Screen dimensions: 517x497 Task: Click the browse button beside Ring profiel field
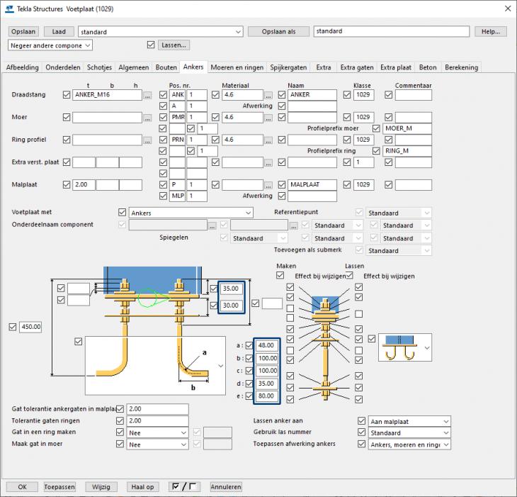click(147, 140)
